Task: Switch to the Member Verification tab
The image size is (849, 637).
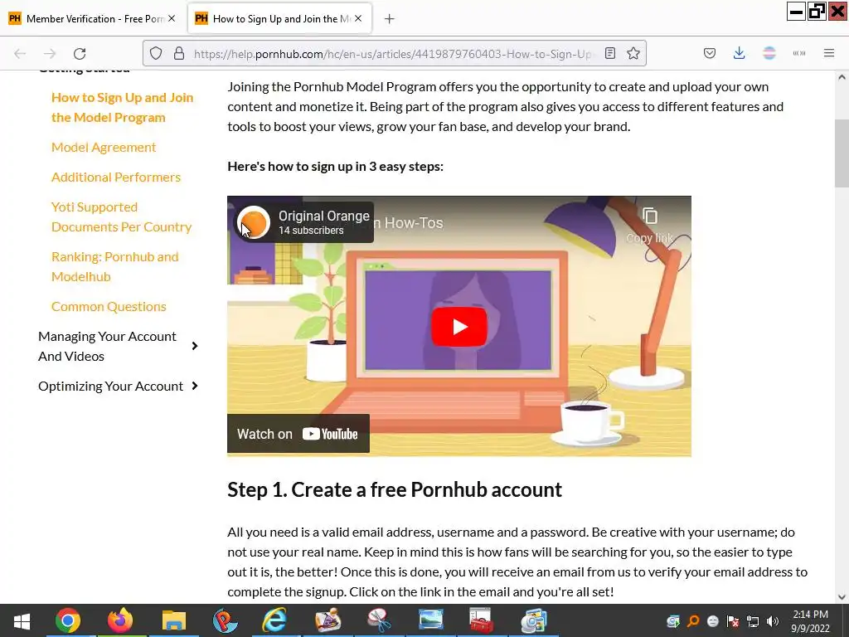Action: coord(92,19)
